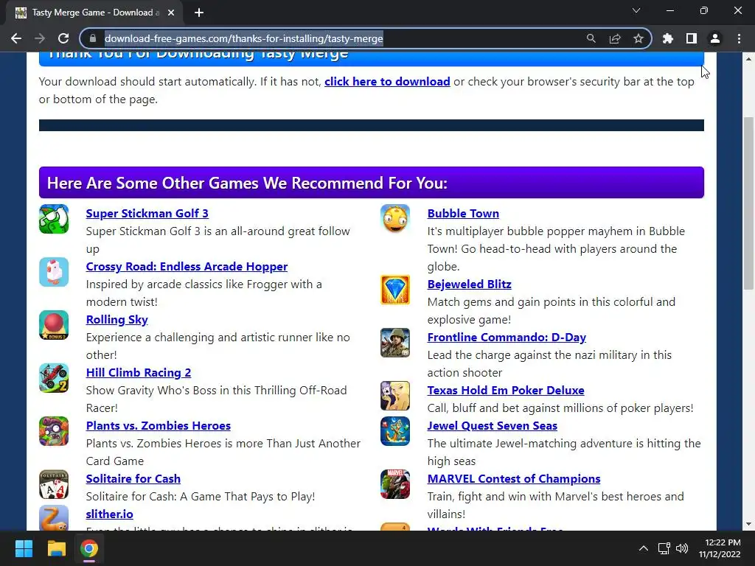Open Crossy Road: Endless Arcade Hopper link
The image size is (755, 566).
(187, 266)
